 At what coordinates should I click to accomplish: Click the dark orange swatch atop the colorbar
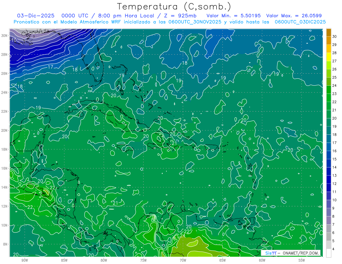pos(329,32)
